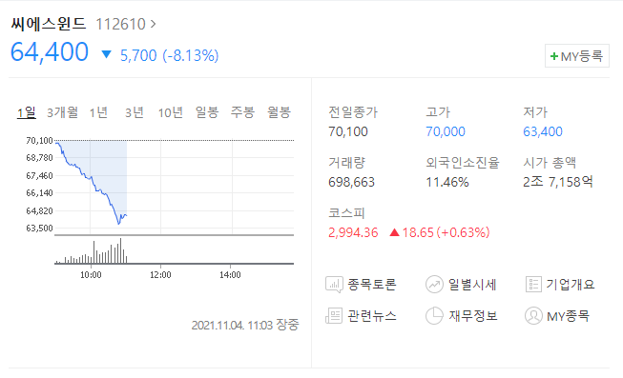
Task: Click the 고가 value 70,000
Action: [446, 131]
